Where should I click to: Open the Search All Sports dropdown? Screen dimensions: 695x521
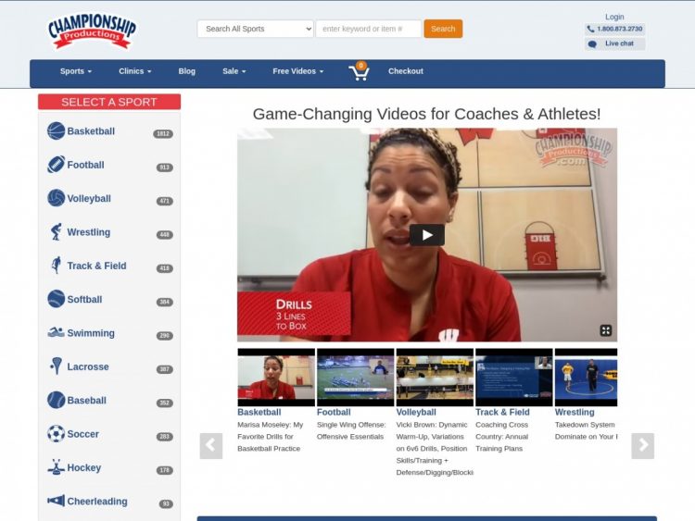(x=255, y=29)
